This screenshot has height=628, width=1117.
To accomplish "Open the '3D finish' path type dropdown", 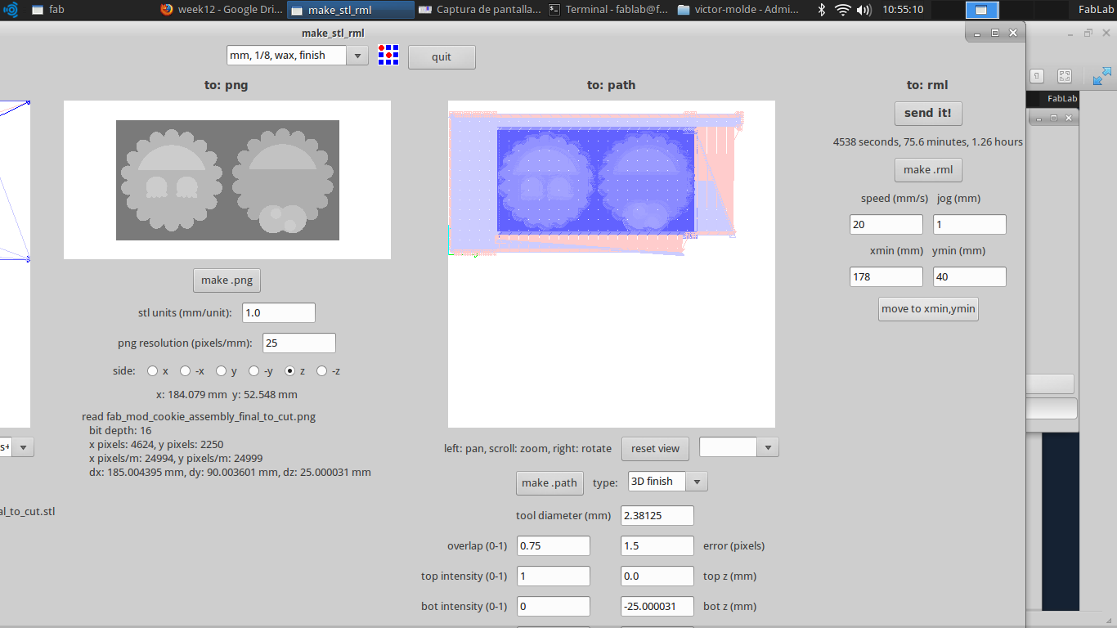I will click(666, 481).
